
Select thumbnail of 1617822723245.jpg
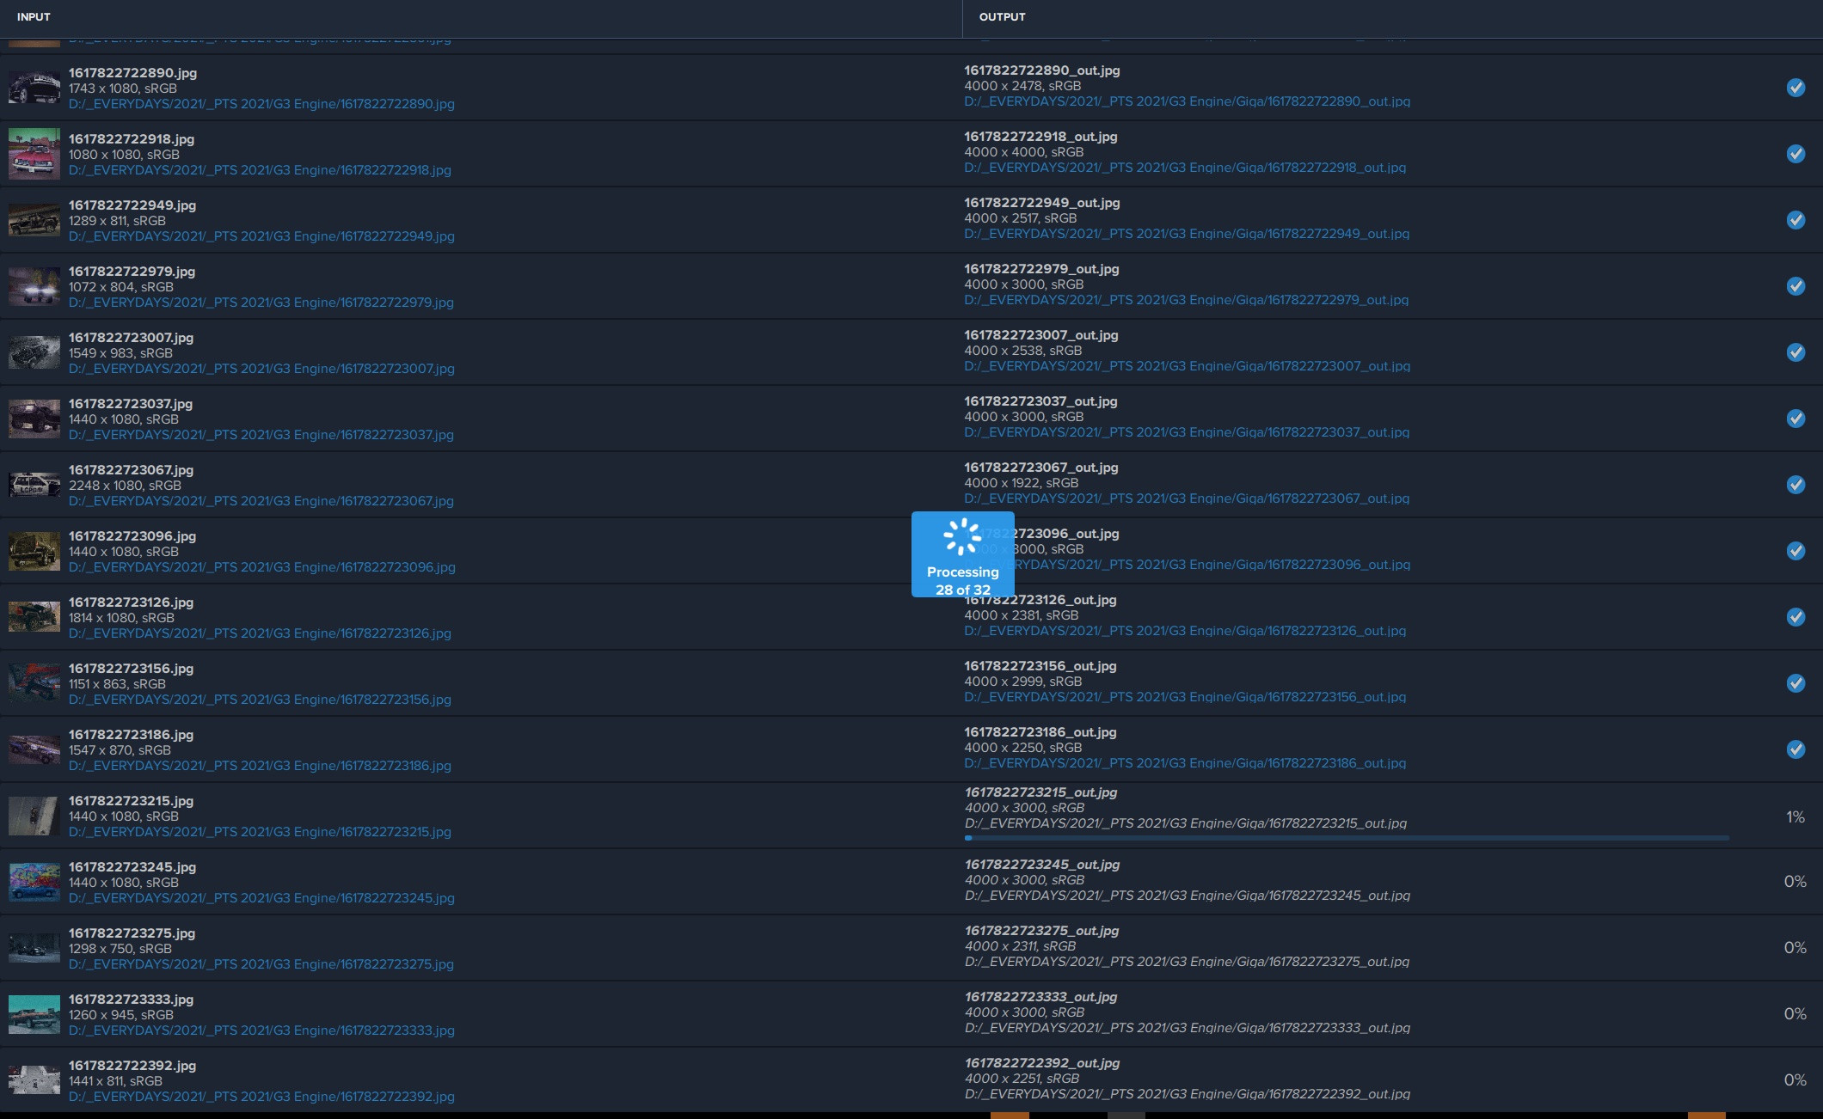[x=34, y=882]
